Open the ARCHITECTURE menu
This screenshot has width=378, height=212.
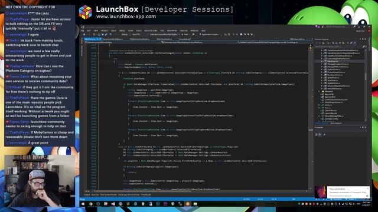pyautogui.click(x=151, y=31)
